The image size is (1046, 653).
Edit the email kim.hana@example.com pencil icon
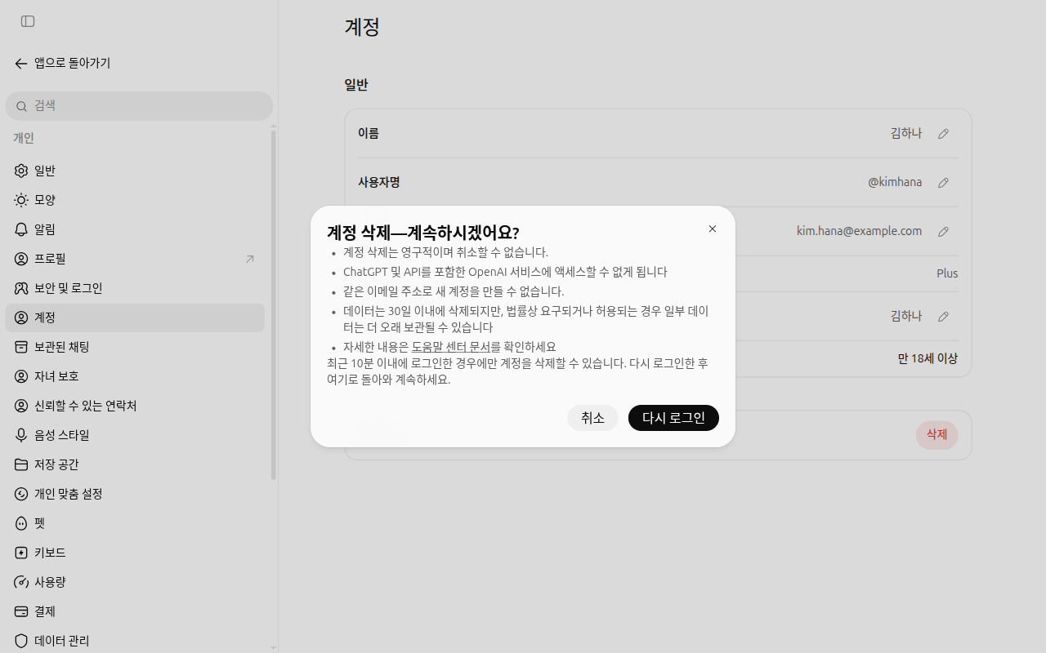pos(943,232)
